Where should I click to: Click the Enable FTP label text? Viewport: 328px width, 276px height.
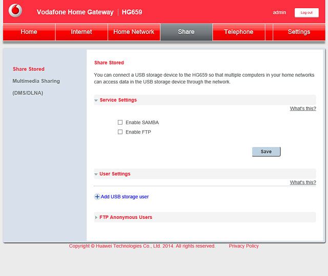tap(138, 132)
